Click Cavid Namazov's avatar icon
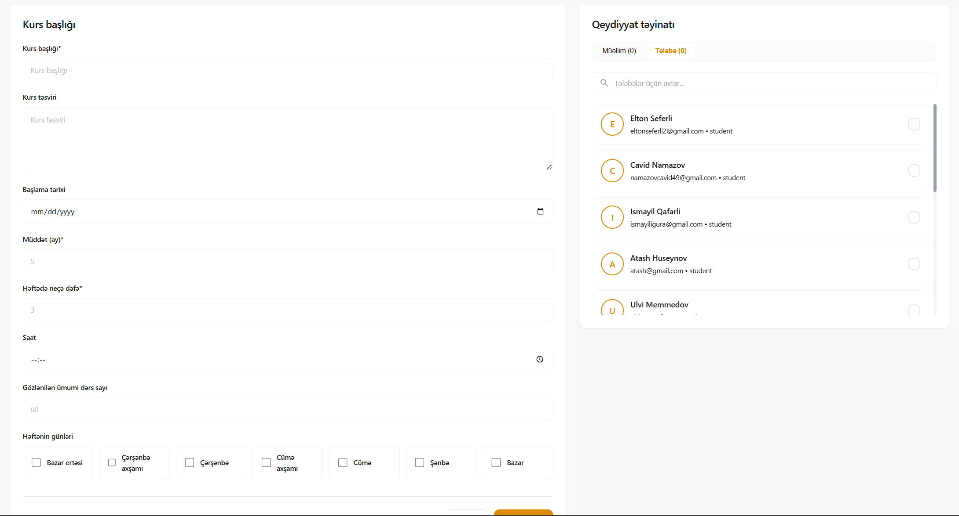959x516 pixels. click(x=612, y=171)
